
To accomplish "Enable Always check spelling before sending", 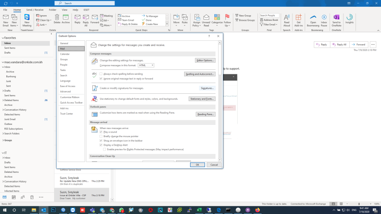I will point(101,74).
